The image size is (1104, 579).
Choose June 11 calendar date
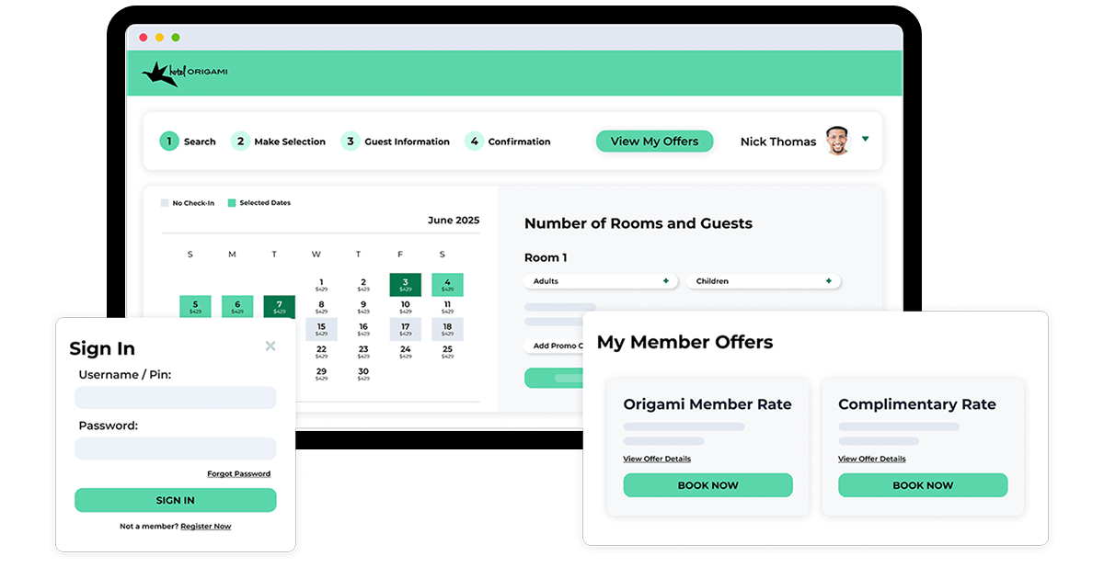(447, 307)
